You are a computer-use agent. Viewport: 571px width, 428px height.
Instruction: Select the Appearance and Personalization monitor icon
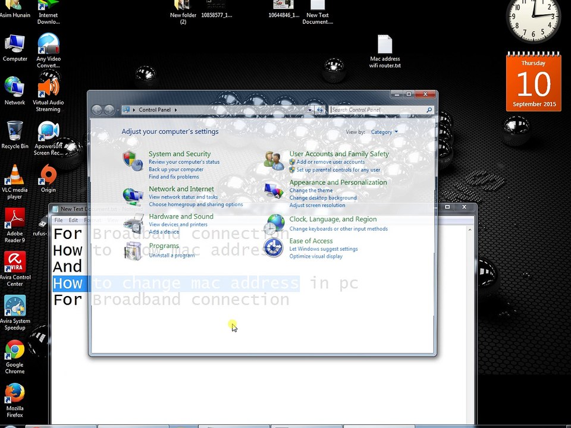coord(274,191)
